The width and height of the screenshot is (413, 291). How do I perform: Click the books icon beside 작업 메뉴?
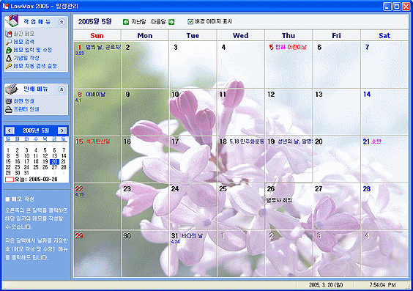tap(12, 21)
